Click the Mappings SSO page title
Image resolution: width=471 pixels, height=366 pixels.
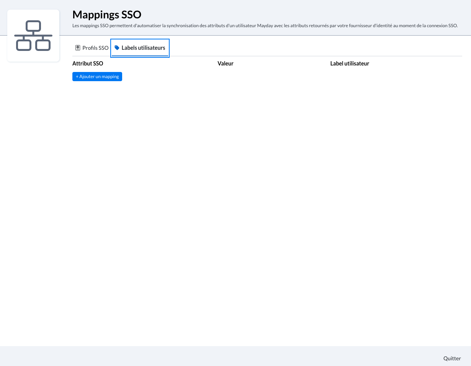pyautogui.click(x=107, y=15)
